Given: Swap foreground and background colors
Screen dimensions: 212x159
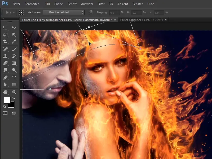Looking at the screenshot, I should coord(14,98).
